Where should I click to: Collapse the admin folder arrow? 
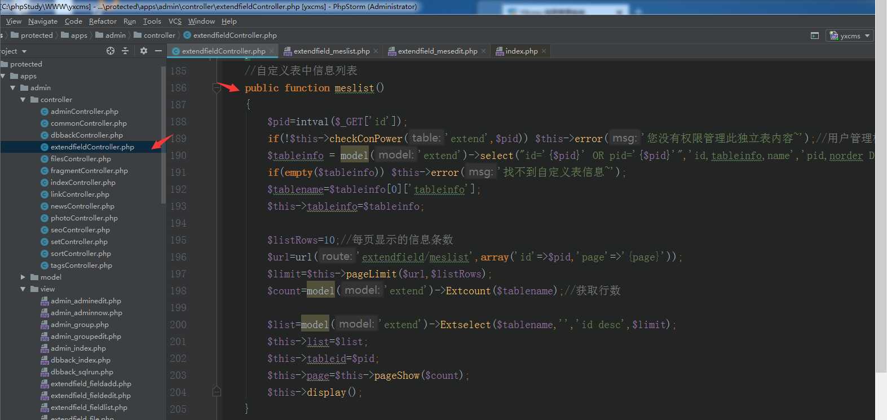coord(13,88)
